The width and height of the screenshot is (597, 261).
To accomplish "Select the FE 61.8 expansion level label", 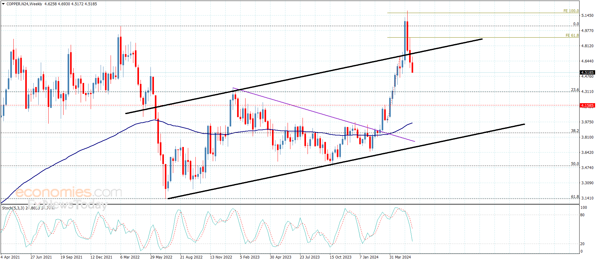I will (572, 35).
